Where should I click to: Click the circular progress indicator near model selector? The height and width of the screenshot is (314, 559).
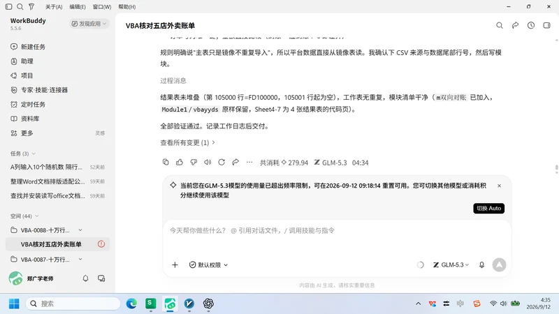coord(421,265)
